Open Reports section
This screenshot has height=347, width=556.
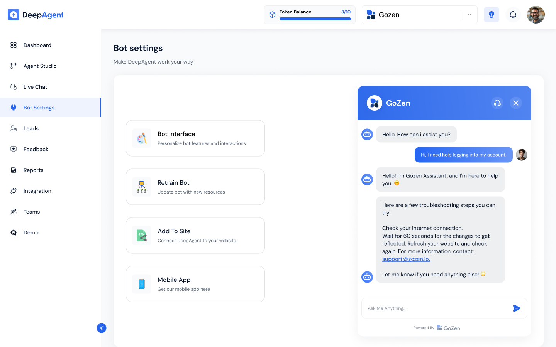coord(50,170)
